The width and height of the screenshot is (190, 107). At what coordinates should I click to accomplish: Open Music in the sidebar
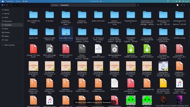coord(12,29)
